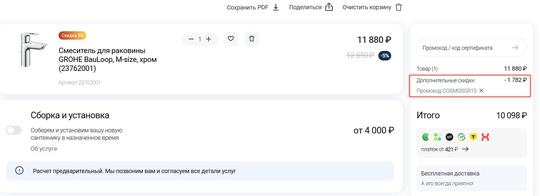Click the faucet product thumbnail image

click(x=33, y=50)
